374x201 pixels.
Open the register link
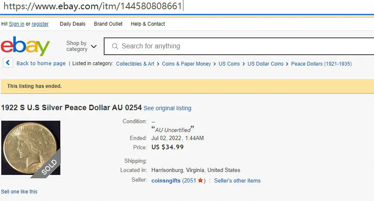pos(40,24)
